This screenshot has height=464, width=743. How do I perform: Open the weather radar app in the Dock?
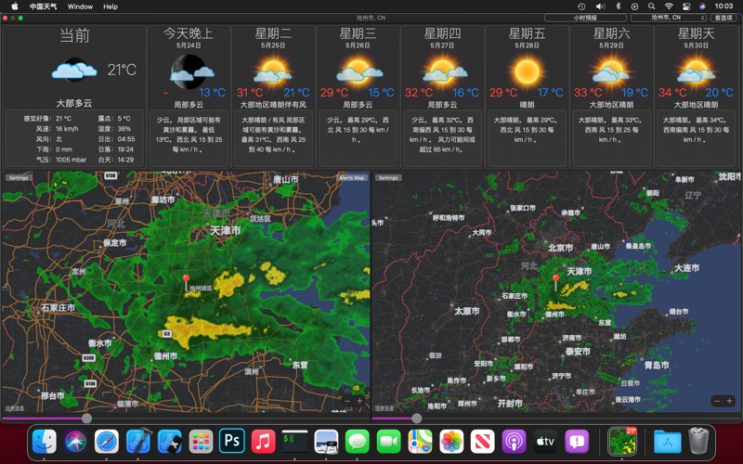(x=622, y=442)
